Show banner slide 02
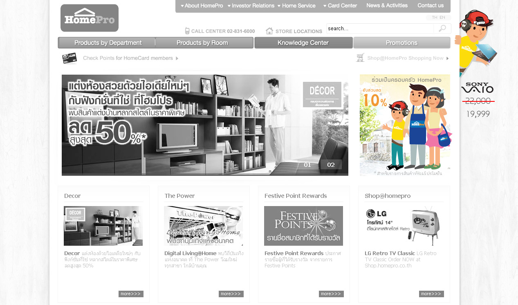 pyautogui.click(x=331, y=165)
